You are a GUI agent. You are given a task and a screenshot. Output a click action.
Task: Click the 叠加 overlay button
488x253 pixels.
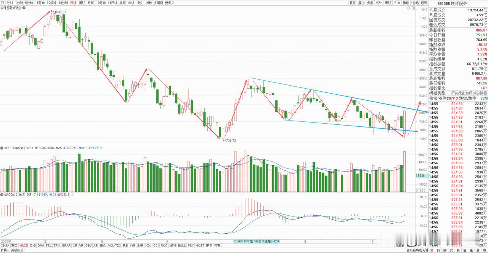point(361,3)
